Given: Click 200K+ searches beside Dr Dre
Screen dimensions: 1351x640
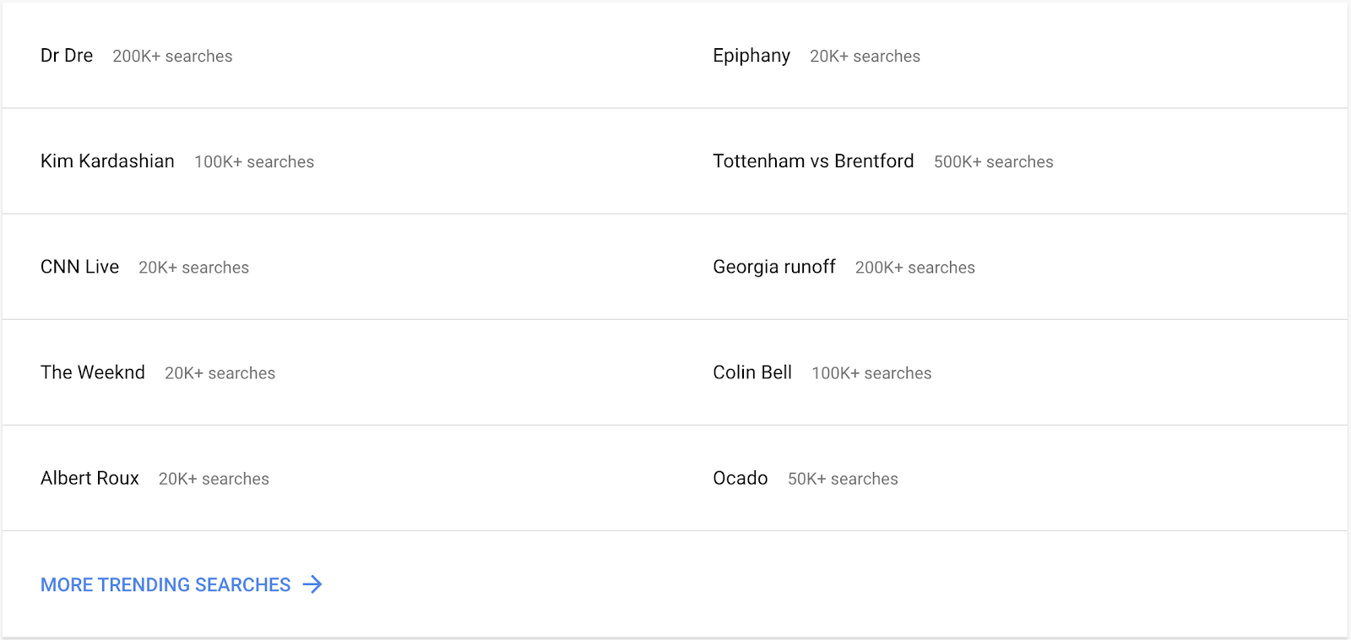Looking at the screenshot, I should (172, 57).
